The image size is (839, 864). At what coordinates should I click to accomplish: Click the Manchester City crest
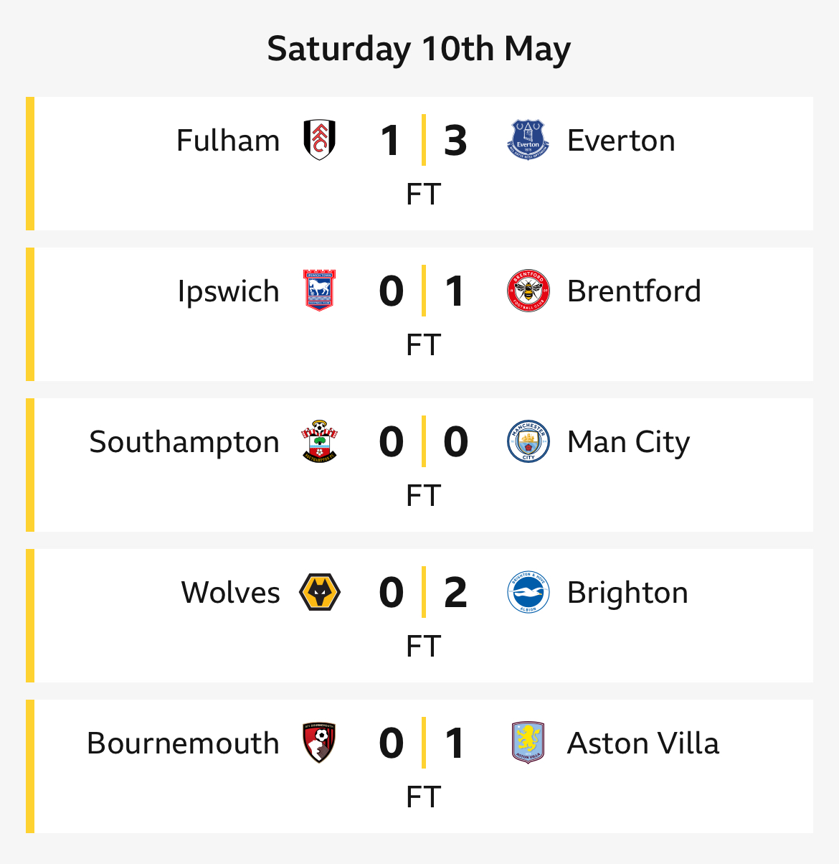click(528, 441)
